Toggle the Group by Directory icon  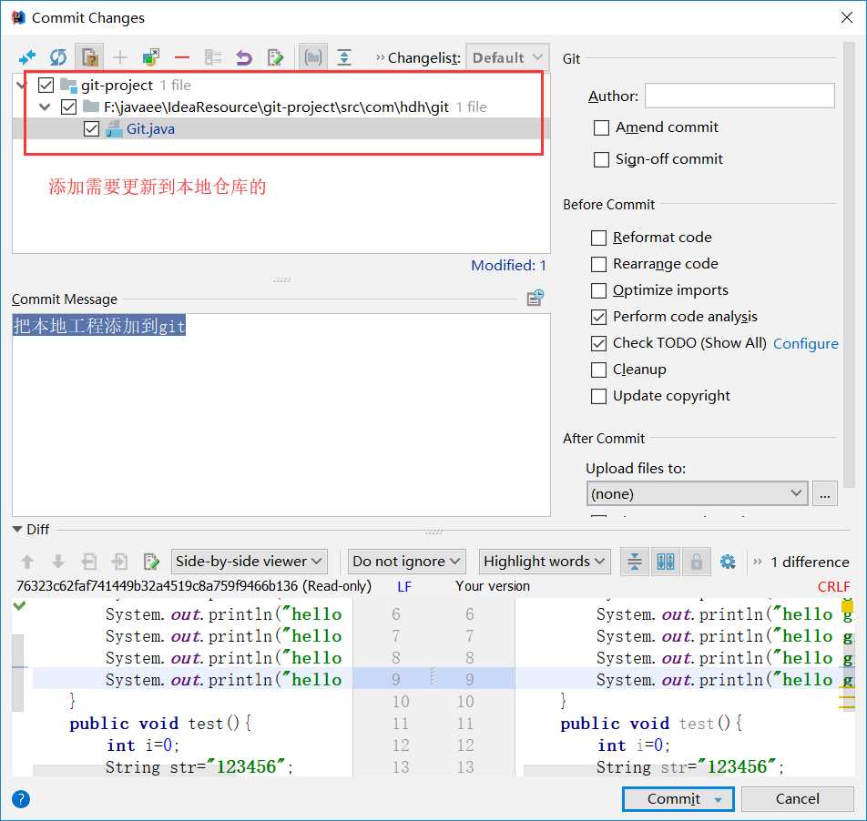coord(313,57)
